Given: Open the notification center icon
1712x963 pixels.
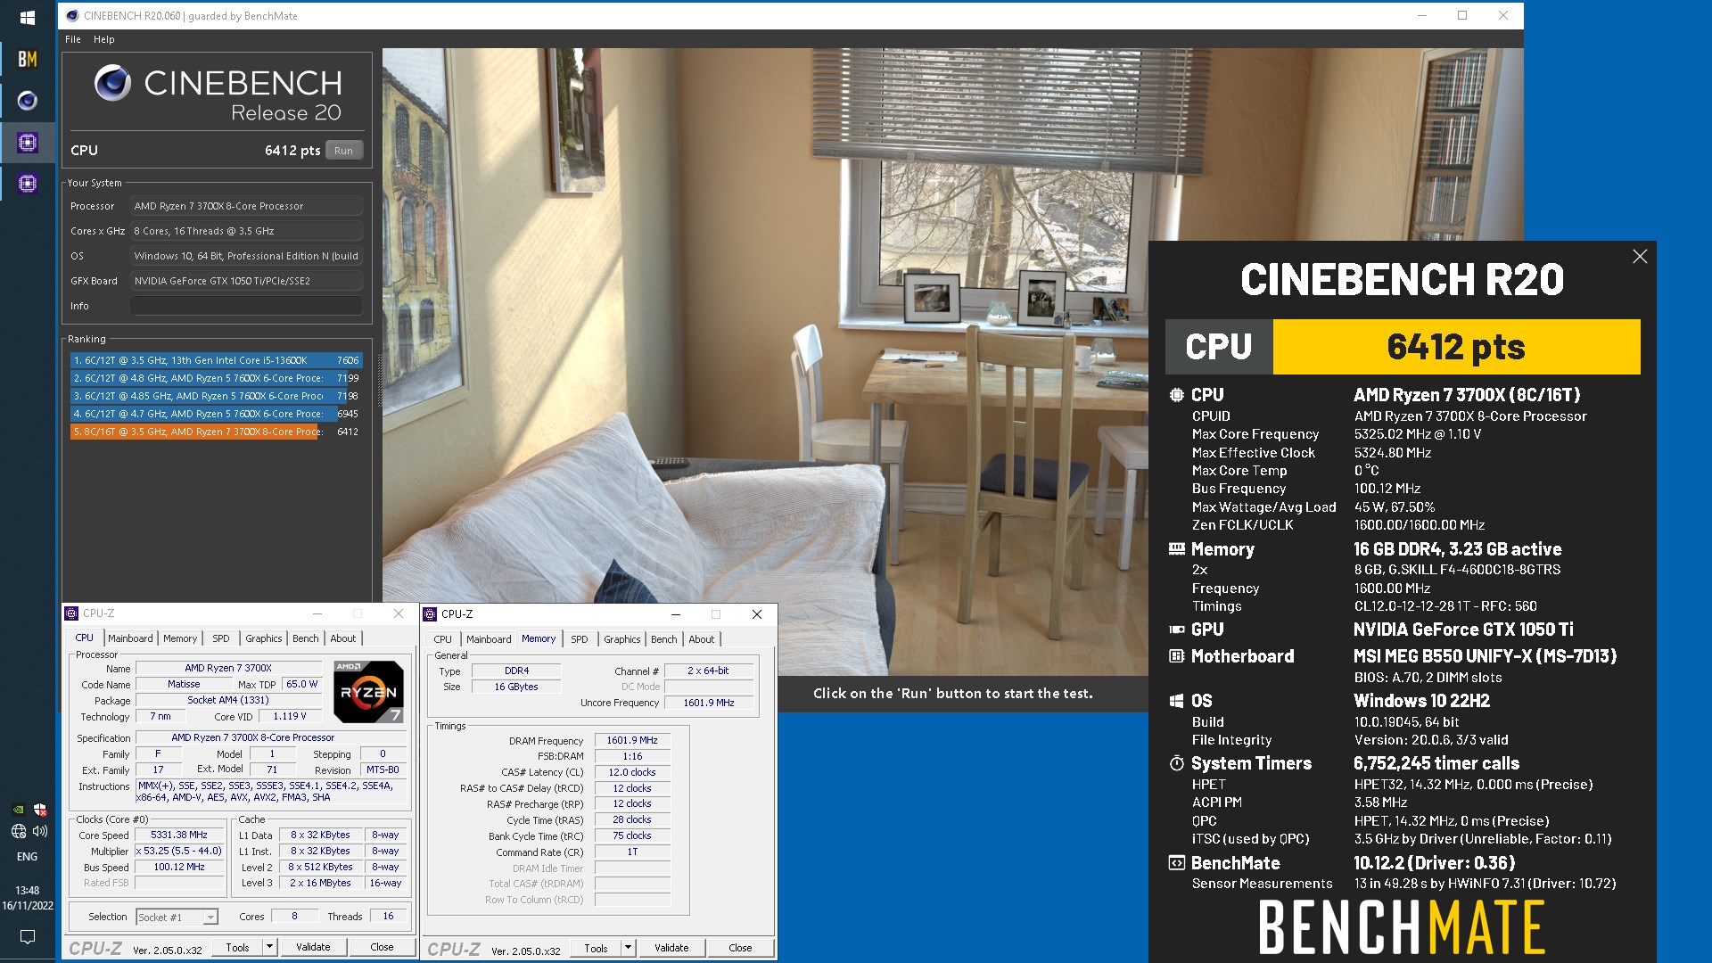Looking at the screenshot, I should point(28,936).
